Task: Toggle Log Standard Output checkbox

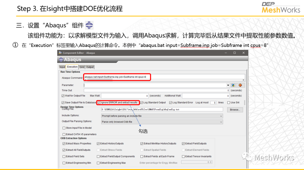Action: tap(142, 103)
